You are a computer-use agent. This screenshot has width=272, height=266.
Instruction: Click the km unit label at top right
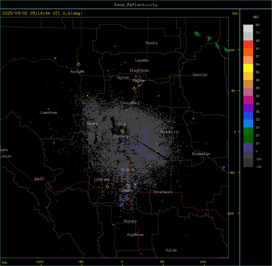coord(235,13)
